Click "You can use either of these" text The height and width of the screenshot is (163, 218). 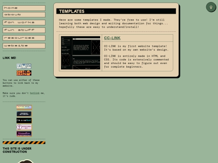21,83
